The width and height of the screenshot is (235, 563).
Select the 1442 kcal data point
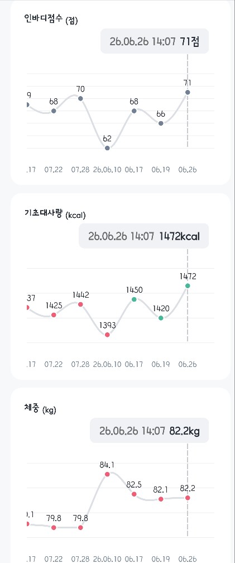click(x=80, y=304)
